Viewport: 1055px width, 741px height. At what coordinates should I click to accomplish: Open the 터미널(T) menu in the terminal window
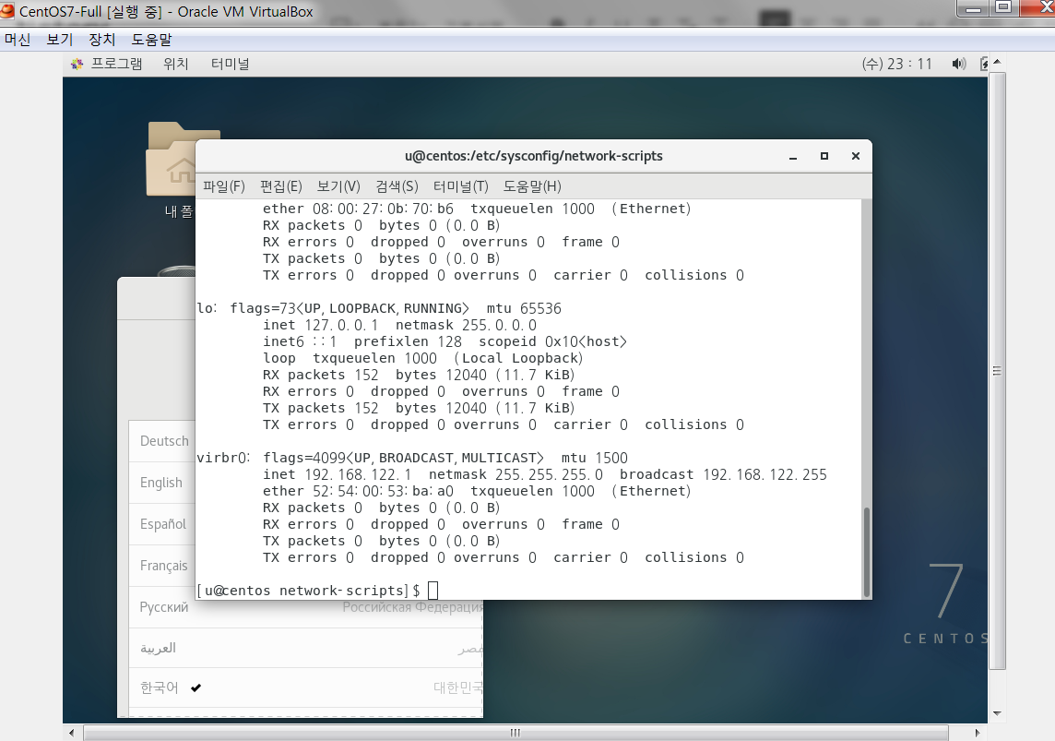461,186
